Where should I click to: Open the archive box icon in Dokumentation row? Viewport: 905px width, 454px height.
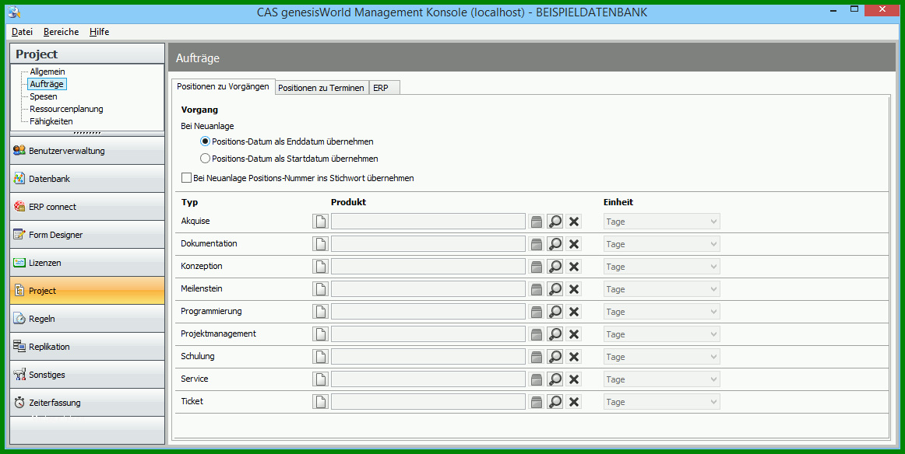536,243
